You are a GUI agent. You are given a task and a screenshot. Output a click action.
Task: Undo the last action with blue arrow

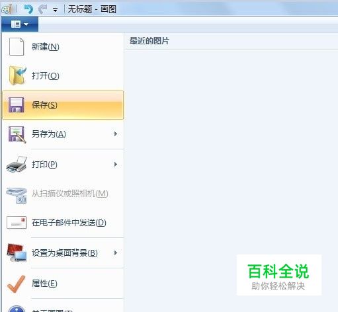point(28,9)
